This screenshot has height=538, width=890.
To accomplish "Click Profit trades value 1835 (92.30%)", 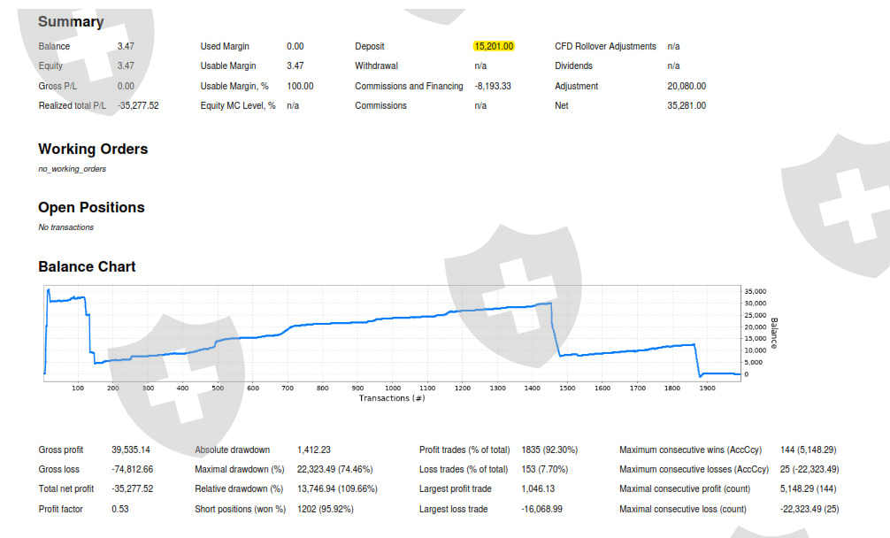I will click(x=549, y=450).
